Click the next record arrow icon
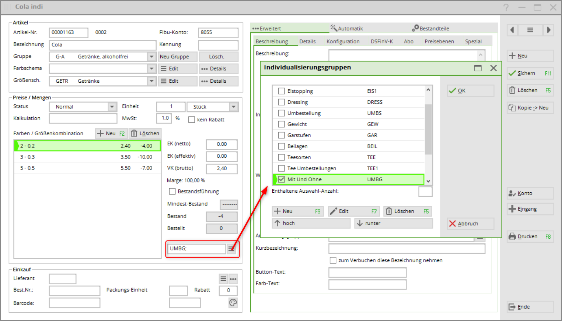This screenshot has width=562, height=321. click(x=548, y=30)
